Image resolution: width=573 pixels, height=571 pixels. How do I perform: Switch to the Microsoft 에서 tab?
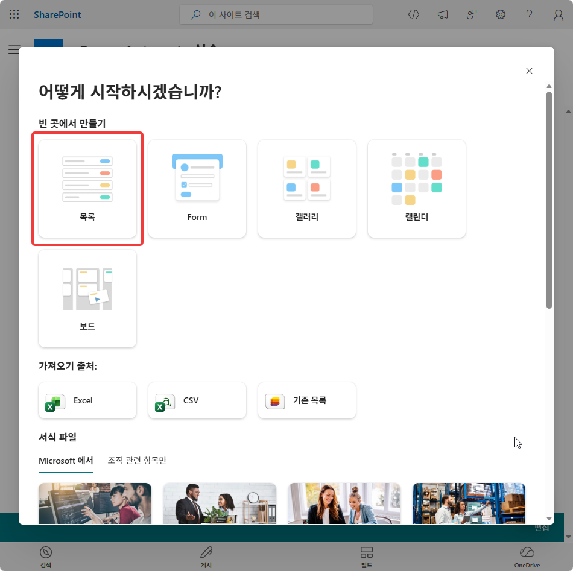[x=66, y=460]
